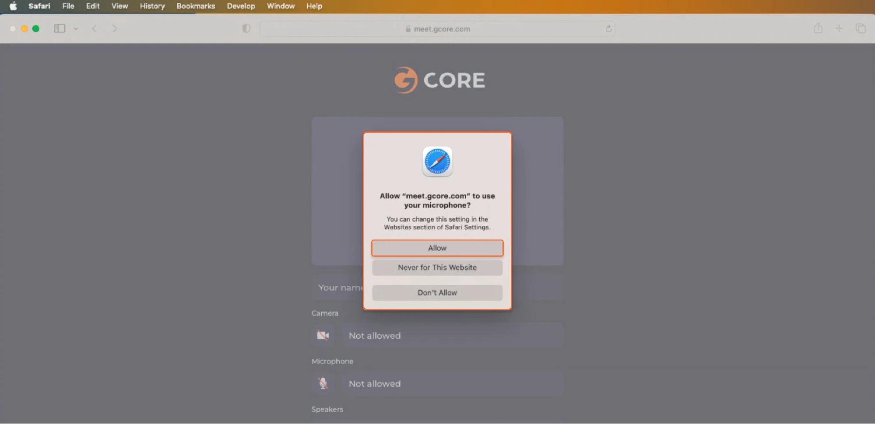Open the Edit menu
The image size is (875, 424).
(x=93, y=6)
